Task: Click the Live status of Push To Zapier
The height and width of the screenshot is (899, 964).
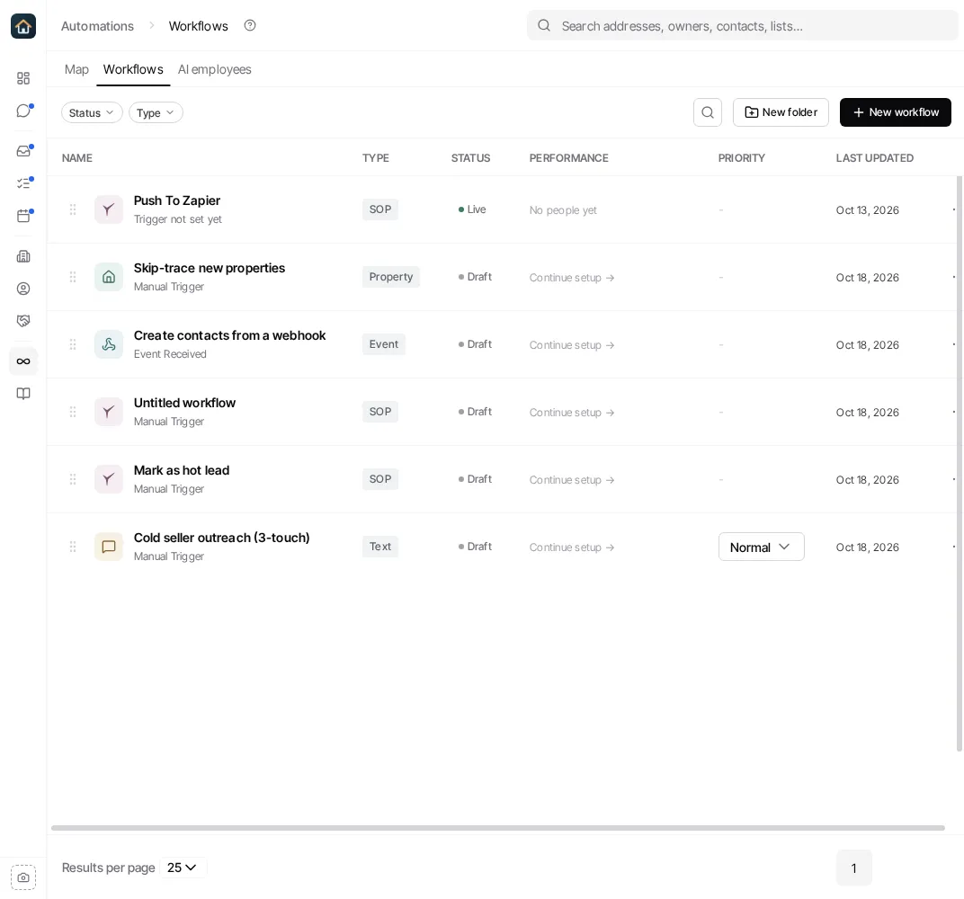Action: [x=472, y=209]
